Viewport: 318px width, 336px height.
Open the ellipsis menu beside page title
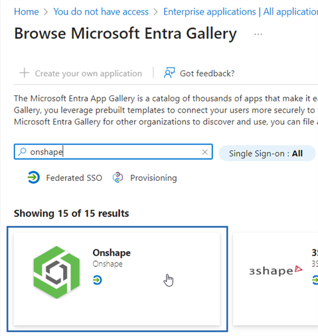tap(258, 34)
